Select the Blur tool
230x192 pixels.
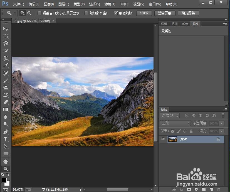tap(6, 117)
